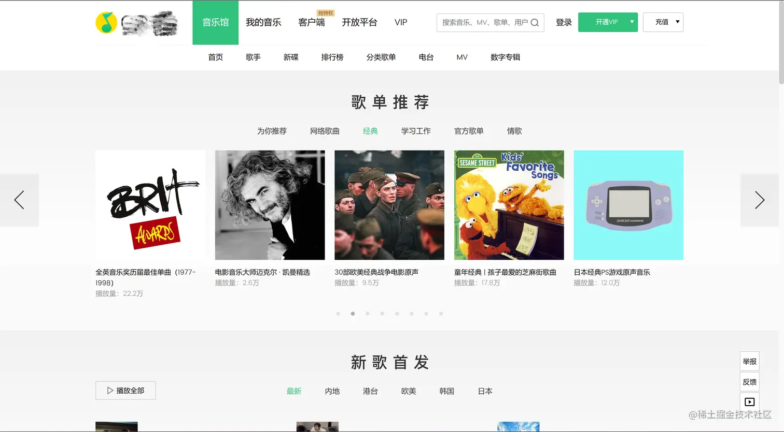
Task: Open 排行榜 in sub-navigation
Action: click(332, 57)
